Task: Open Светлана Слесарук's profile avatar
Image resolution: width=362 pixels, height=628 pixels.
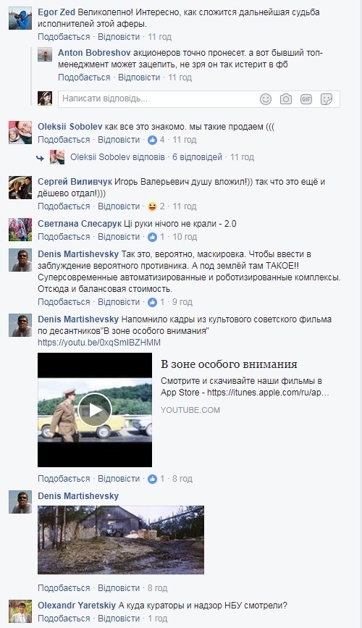Action: pyautogui.click(x=20, y=230)
